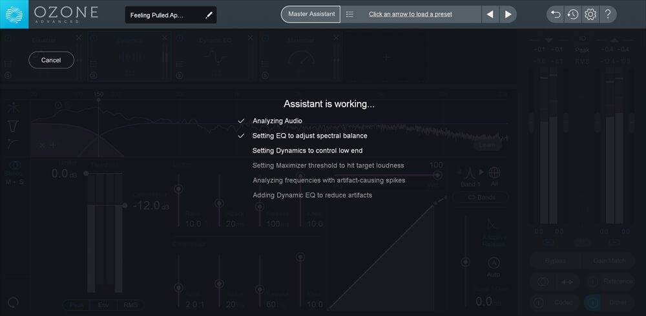
Task: Load the previous preset with left arrow
Action: pos(490,14)
